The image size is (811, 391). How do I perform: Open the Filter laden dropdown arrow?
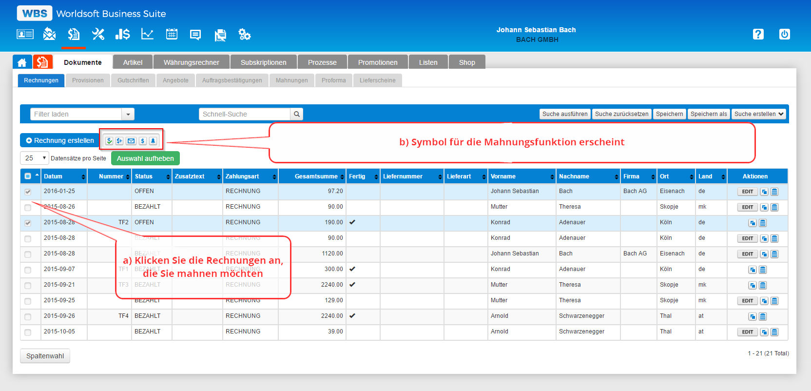(128, 114)
